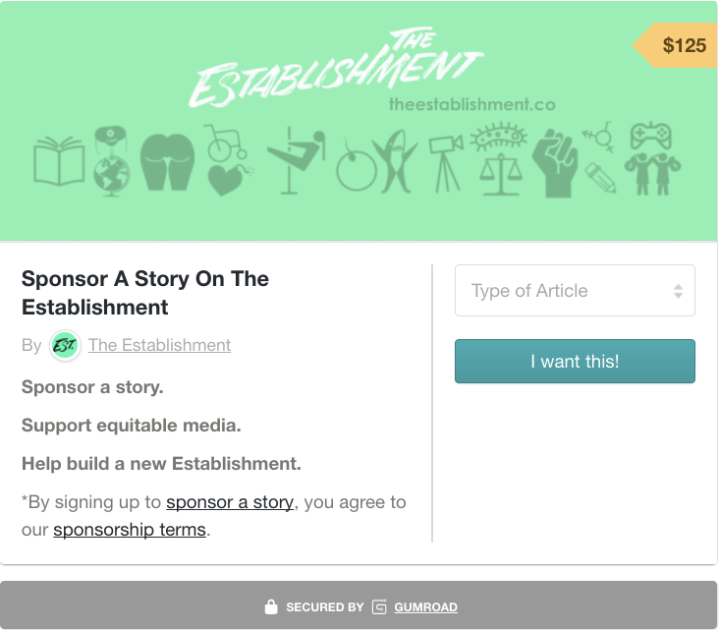Click the scales of justice icon
Viewport: 719px width, 630px height.
pyautogui.click(x=498, y=173)
